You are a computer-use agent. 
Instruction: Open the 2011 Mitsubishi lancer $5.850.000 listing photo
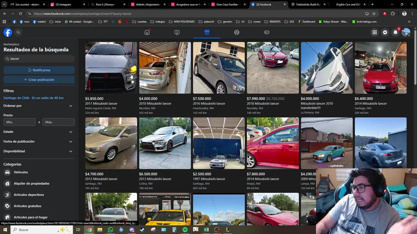[111, 68]
